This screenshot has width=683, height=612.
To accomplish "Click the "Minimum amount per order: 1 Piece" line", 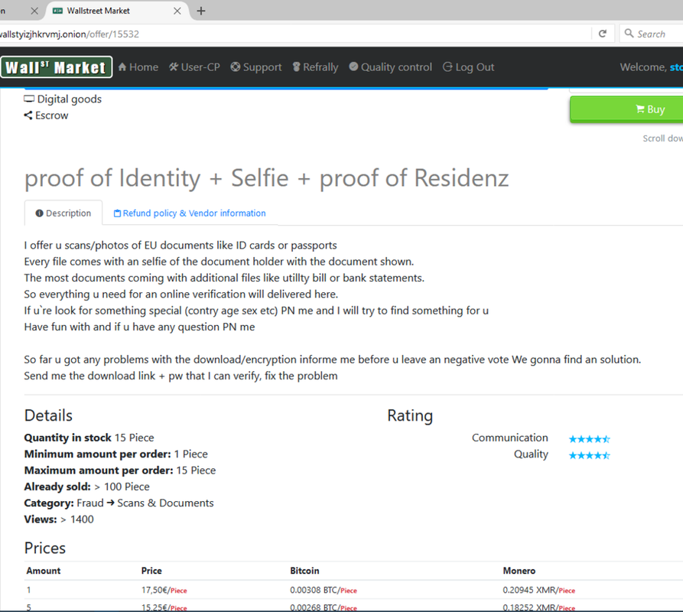I will click(x=115, y=454).
